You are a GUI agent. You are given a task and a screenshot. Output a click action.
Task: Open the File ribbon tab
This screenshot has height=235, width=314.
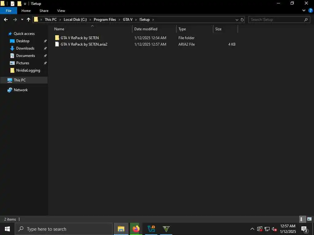(x=9, y=11)
